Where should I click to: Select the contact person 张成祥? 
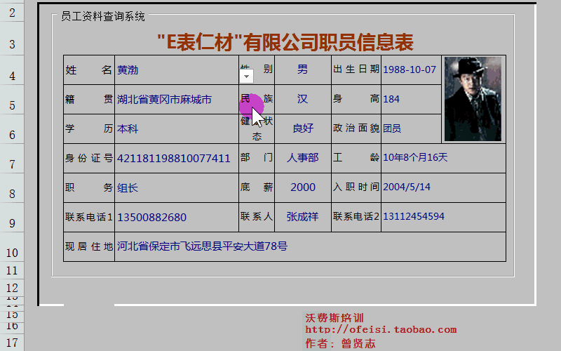[303, 217]
